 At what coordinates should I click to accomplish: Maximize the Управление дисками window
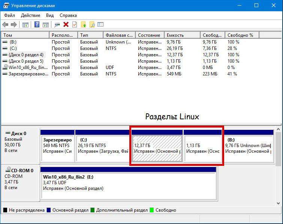click(x=256, y=5)
